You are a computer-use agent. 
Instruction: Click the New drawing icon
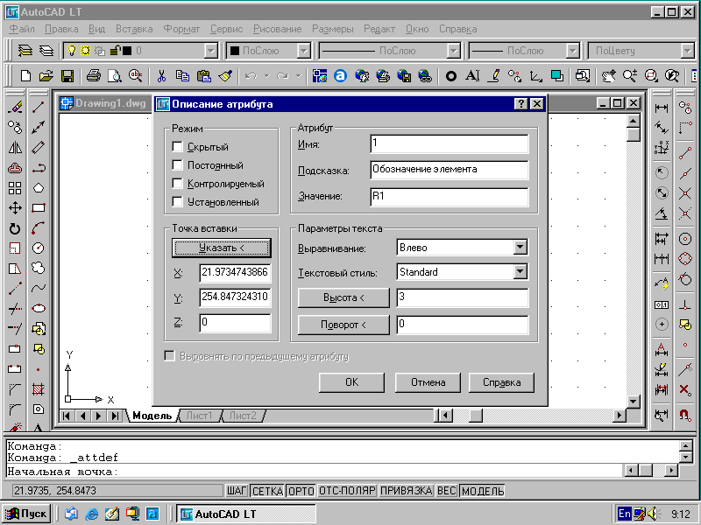pyautogui.click(x=26, y=76)
